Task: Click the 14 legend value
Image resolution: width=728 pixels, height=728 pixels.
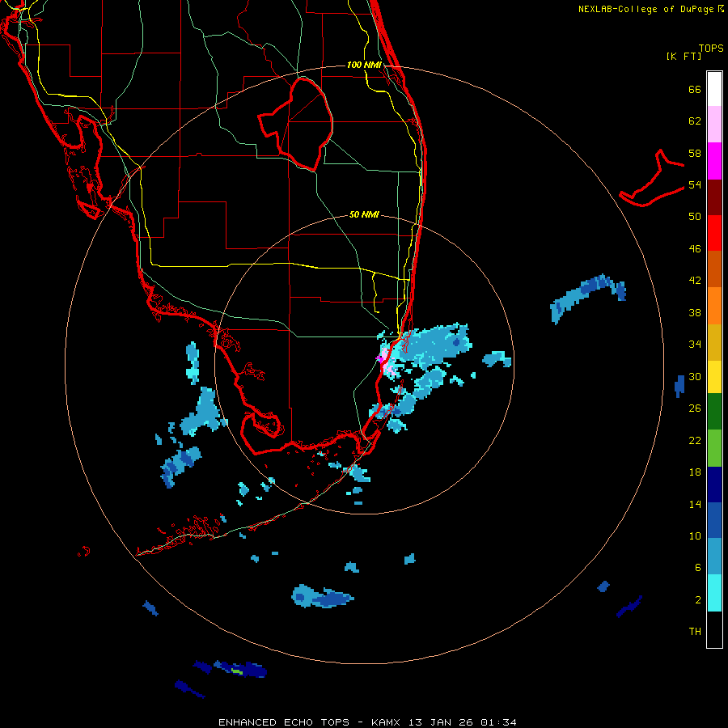Action: (695, 504)
